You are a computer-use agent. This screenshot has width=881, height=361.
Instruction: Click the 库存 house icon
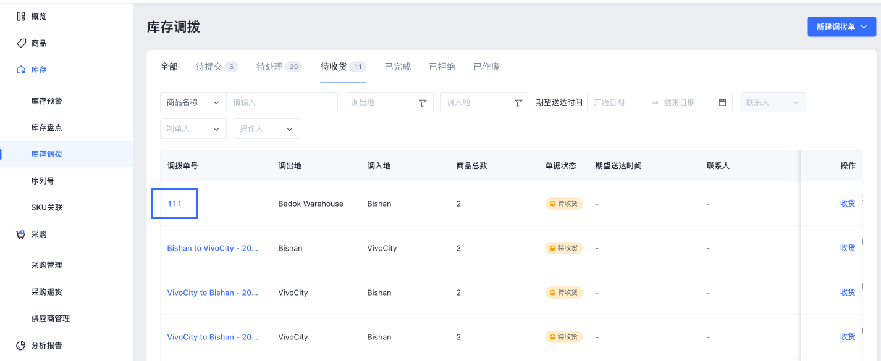pos(21,70)
